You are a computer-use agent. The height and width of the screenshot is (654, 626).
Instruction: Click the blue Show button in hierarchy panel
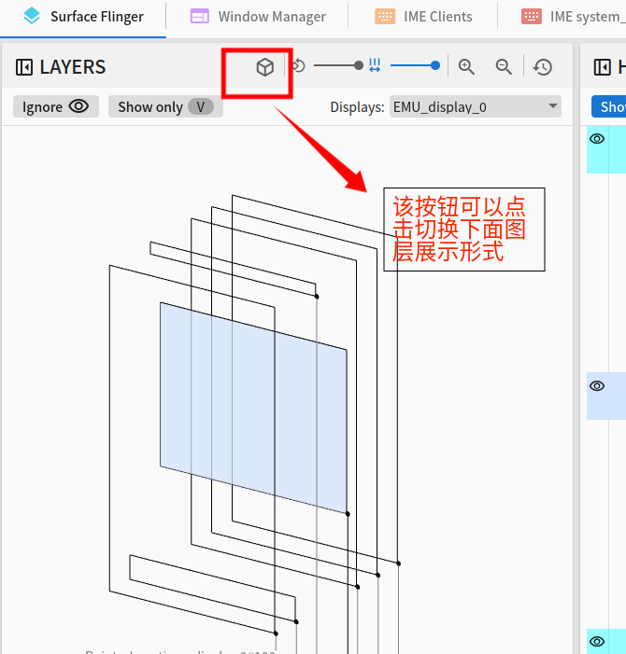tap(609, 106)
